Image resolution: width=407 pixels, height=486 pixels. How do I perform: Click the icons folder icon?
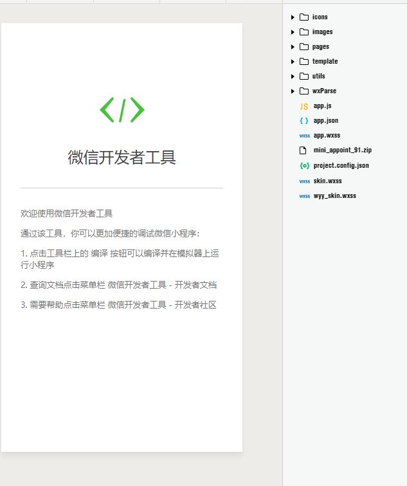pos(304,17)
